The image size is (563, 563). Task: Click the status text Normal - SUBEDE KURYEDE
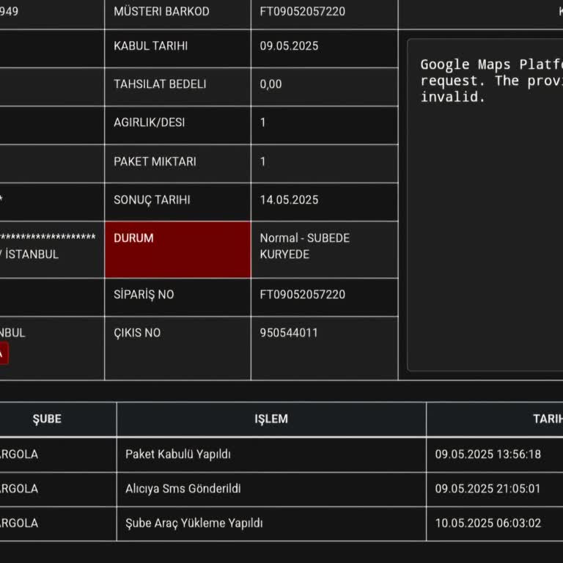point(304,246)
